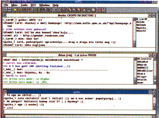Click the last toolbar icon after the lifebuoy
The width and height of the screenshot is (159, 118).
[104, 10]
